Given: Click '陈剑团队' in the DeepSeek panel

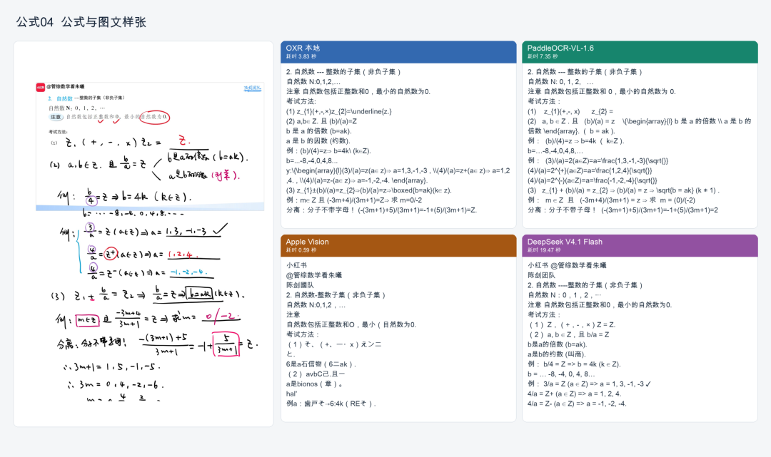Looking at the screenshot, I should [541, 275].
